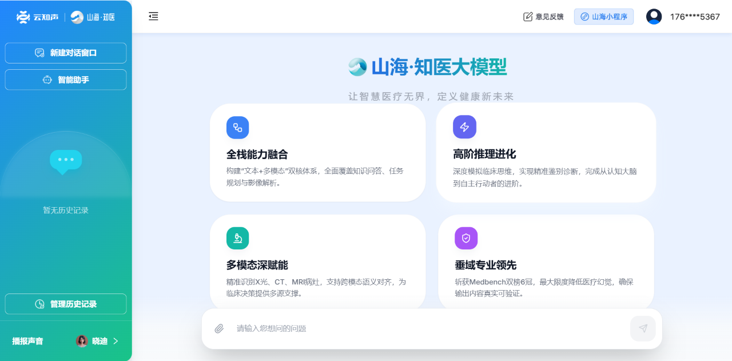Collapse the sidebar with the top-left icon
732x361 pixels.
pyautogui.click(x=153, y=17)
